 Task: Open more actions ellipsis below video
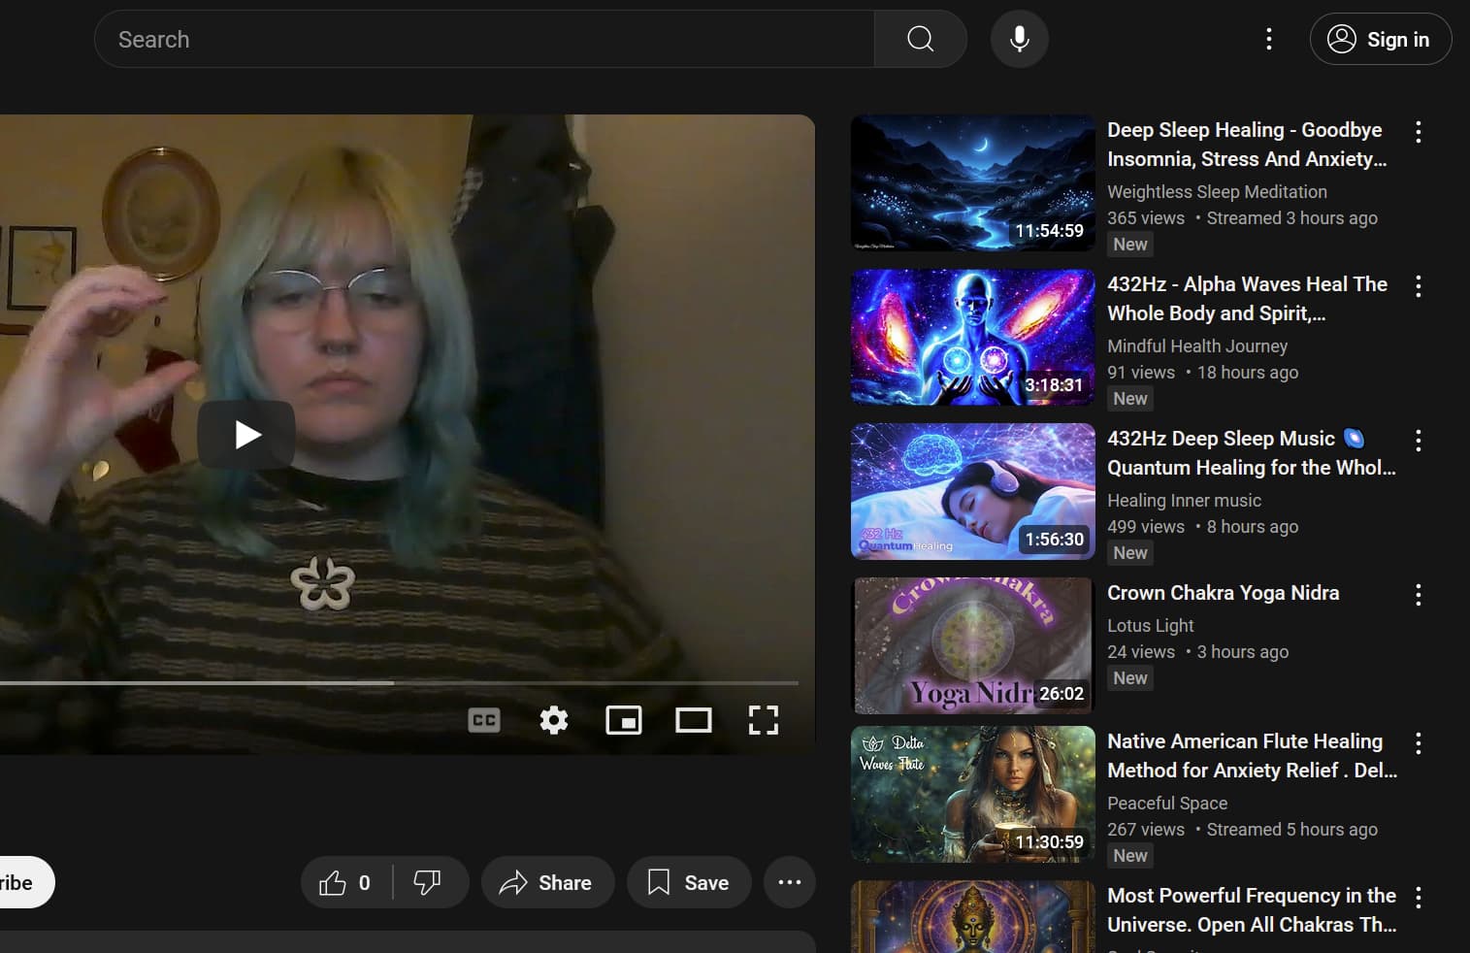[x=790, y=882]
